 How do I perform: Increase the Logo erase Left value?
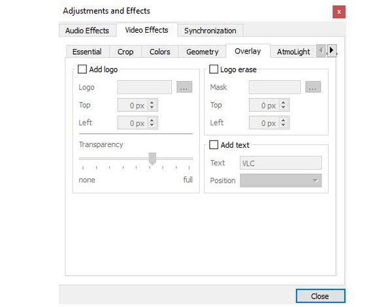click(x=284, y=120)
